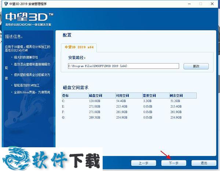This screenshot has height=171, width=220.
Task: Click the 磁盘空间 column header
Action: click(x=102, y=95)
